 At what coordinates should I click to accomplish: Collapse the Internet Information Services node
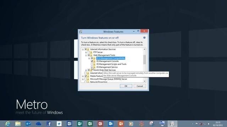pos(83,49)
